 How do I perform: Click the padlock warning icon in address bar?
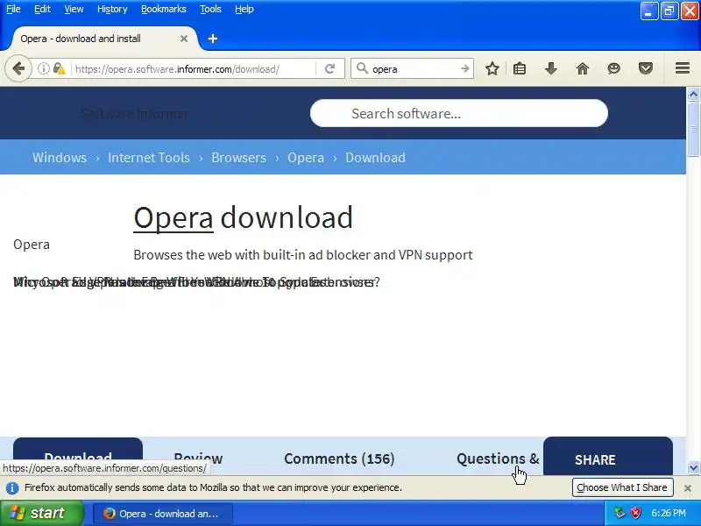[59, 68]
